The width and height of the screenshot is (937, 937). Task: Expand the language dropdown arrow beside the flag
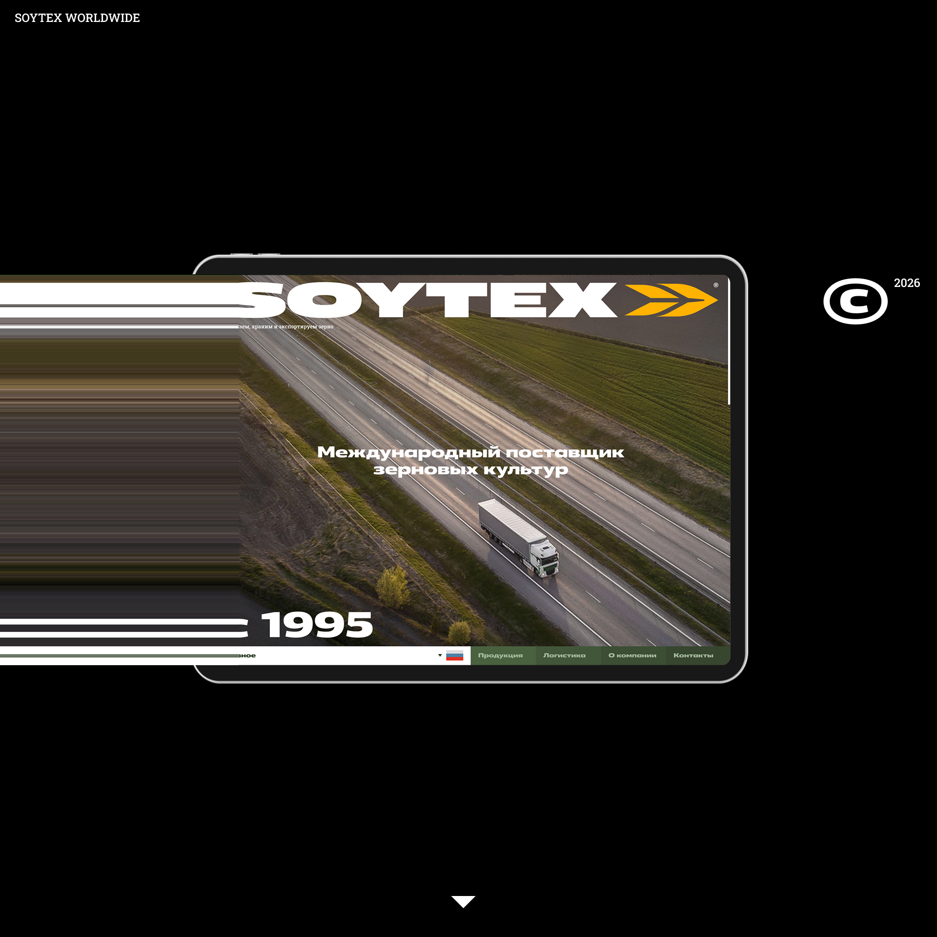coord(440,655)
